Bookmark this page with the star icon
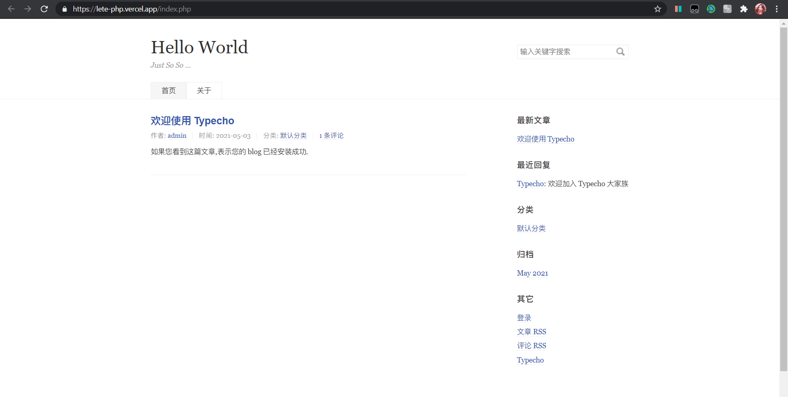The width and height of the screenshot is (788, 397). (657, 9)
